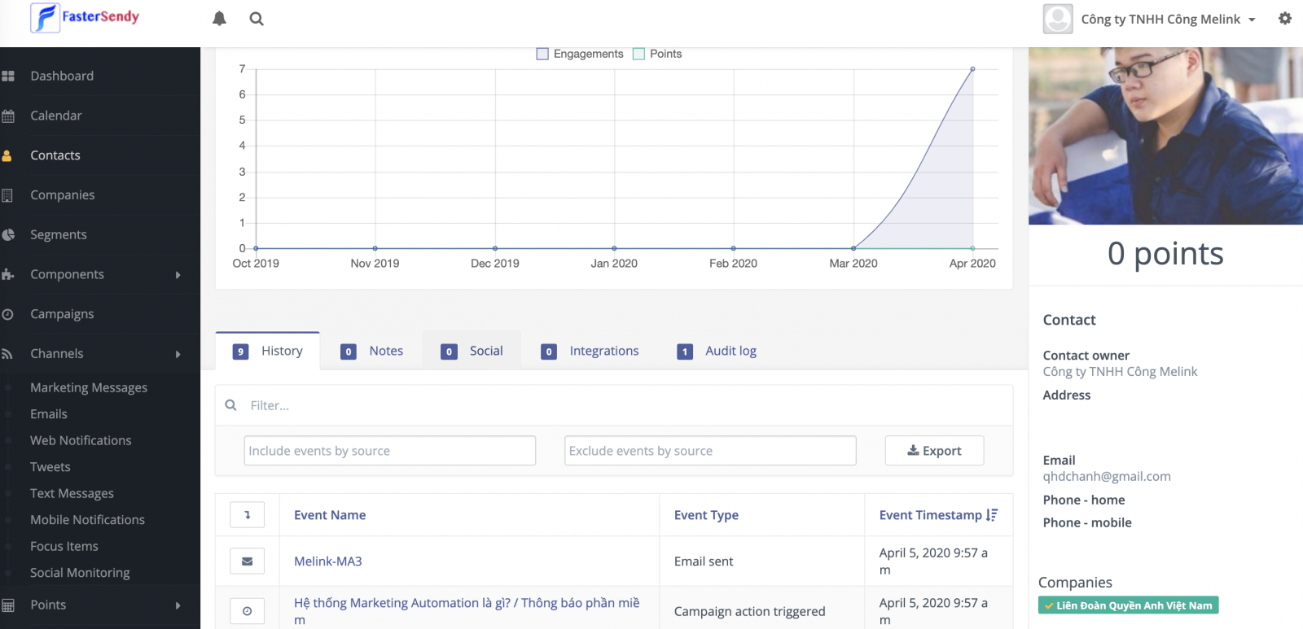This screenshot has width=1303, height=629.
Task: Toggle the Engagements legend box
Action: 542,54
